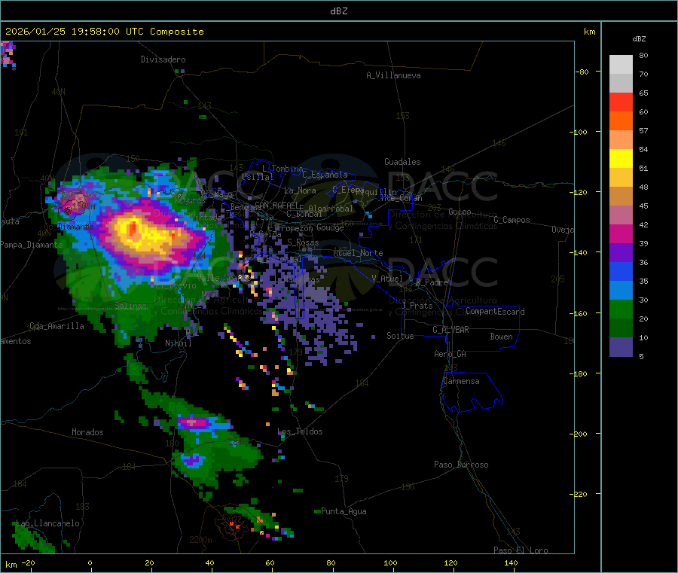Click the light blue 35 dBZ swatch

(x=621, y=290)
